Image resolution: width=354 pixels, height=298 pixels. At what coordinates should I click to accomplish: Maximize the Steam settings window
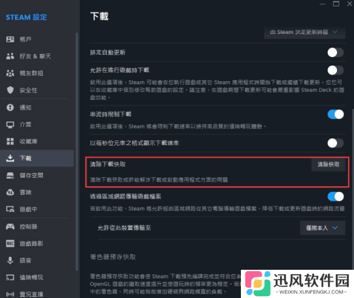336,4
